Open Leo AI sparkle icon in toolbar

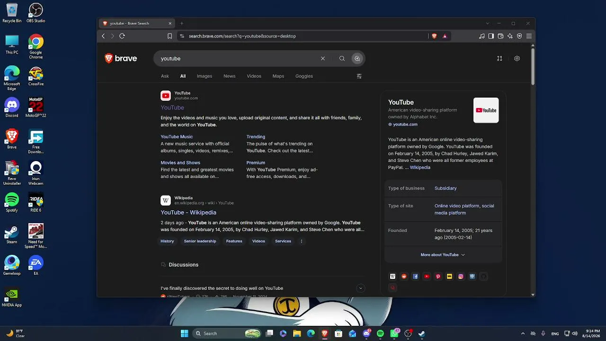510,36
